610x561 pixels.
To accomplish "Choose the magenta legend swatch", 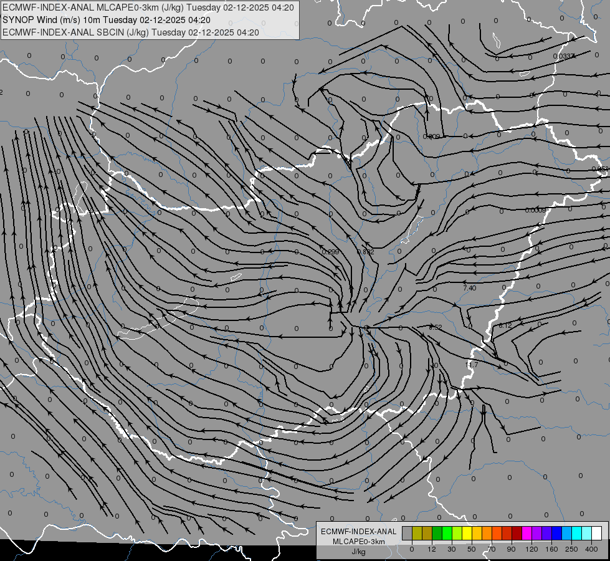I will (527, 534).
